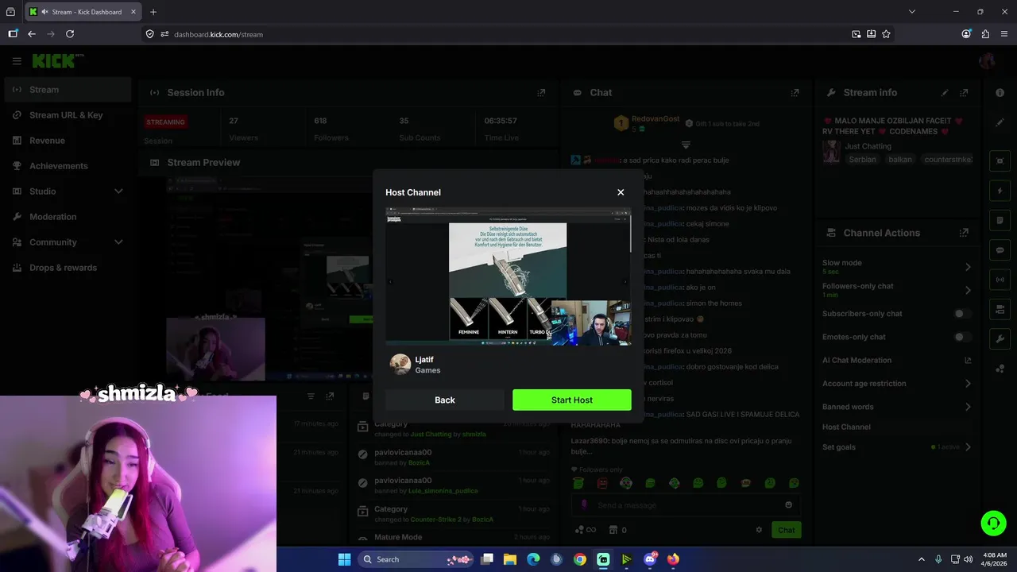Screen dimensions: 1017x572
Task: Open the sidebar hamburger menu
Action: [17, 60]
